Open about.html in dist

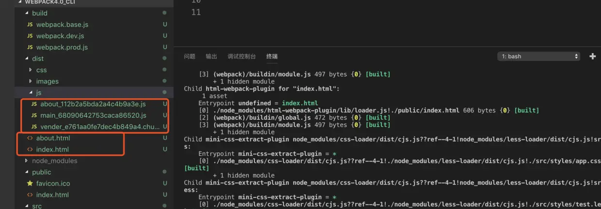(x=53, y=138)
